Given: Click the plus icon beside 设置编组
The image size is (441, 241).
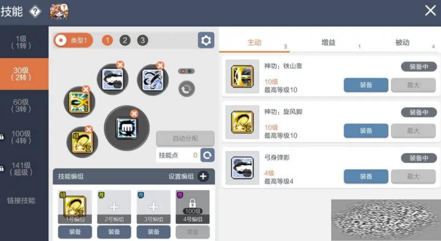Looking at the screenshot, I should click(x=203, y=177).
